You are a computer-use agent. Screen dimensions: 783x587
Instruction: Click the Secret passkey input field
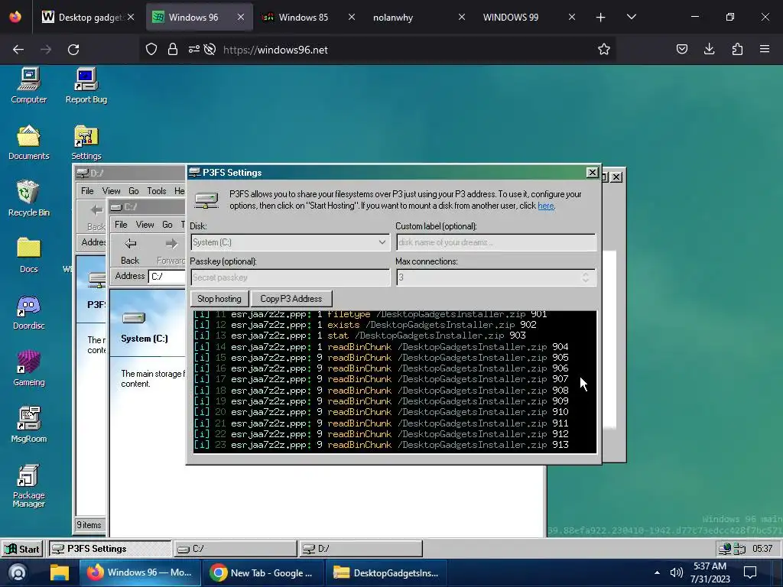click(x=290, y=277)
